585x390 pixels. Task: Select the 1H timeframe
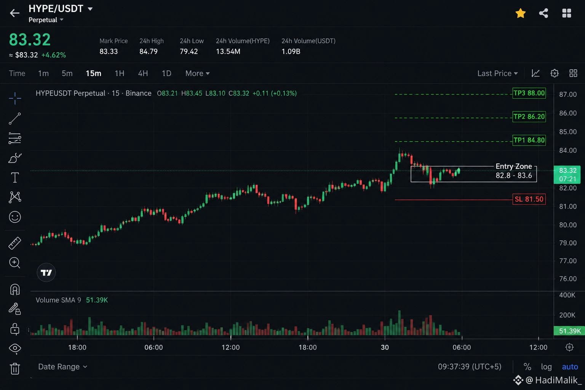[120, 73]
